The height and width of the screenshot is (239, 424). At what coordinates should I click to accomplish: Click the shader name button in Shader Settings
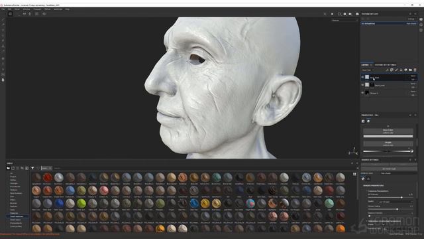click(x=389, y=169)
